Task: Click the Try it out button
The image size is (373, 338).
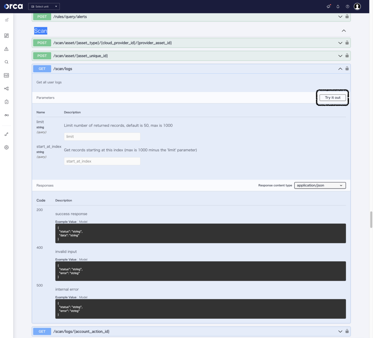Action: [332, 97]
